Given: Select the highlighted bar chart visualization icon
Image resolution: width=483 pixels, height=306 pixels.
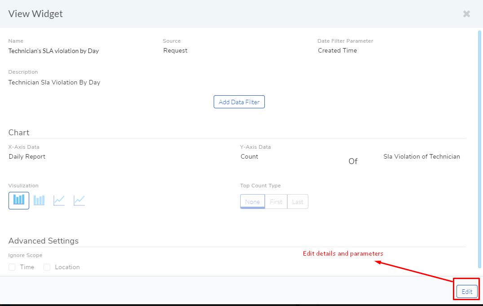Looking at the screenshot, I should click(x=19, y=200).
